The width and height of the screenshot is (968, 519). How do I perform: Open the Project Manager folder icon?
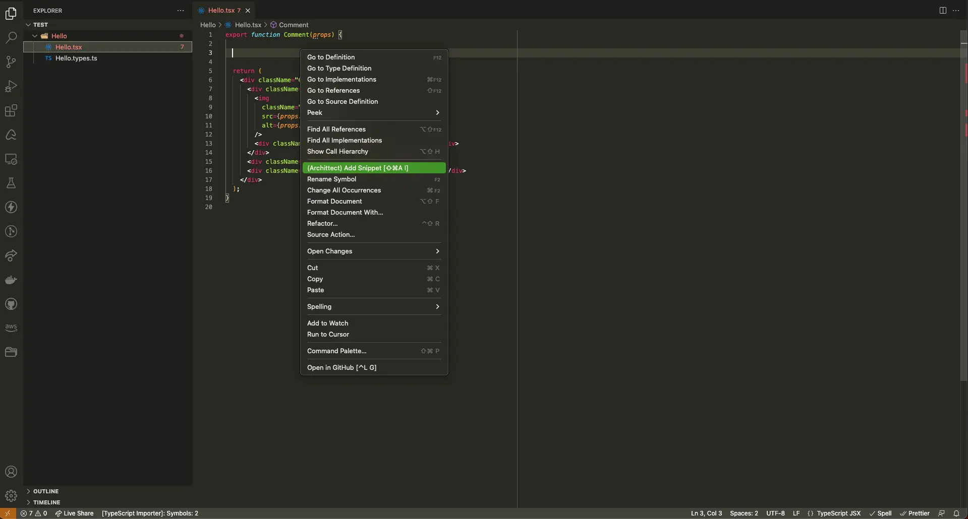[11, 352]
